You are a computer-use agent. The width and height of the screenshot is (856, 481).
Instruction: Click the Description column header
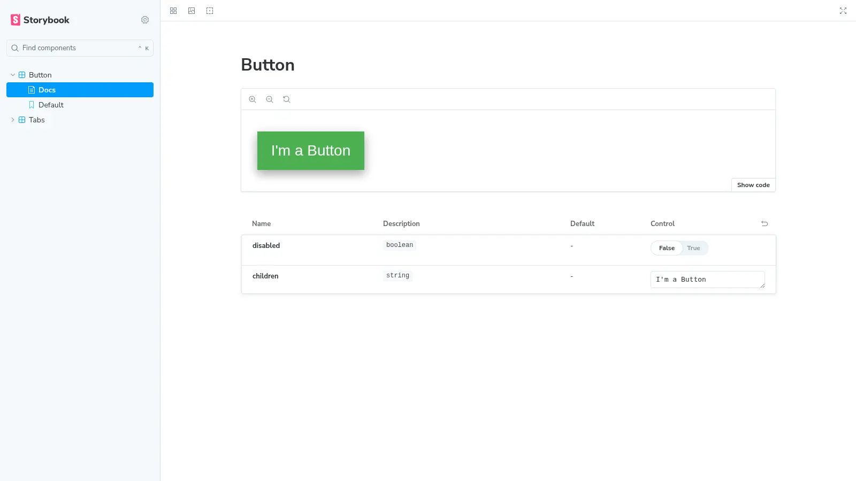(401, 224)
